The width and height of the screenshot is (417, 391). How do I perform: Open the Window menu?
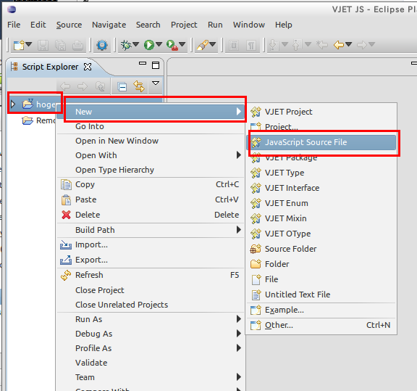(x=249, y=25)
